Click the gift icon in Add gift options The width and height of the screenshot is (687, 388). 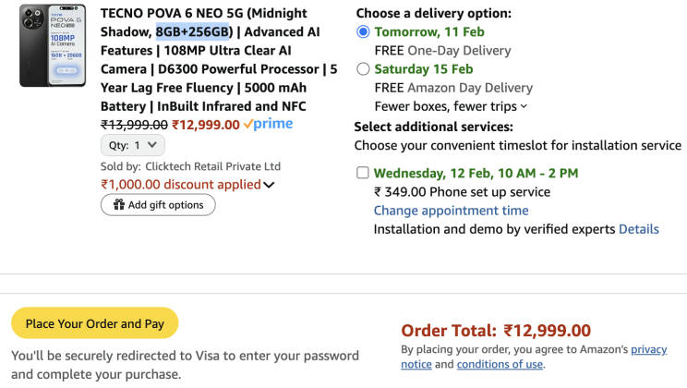118,205
